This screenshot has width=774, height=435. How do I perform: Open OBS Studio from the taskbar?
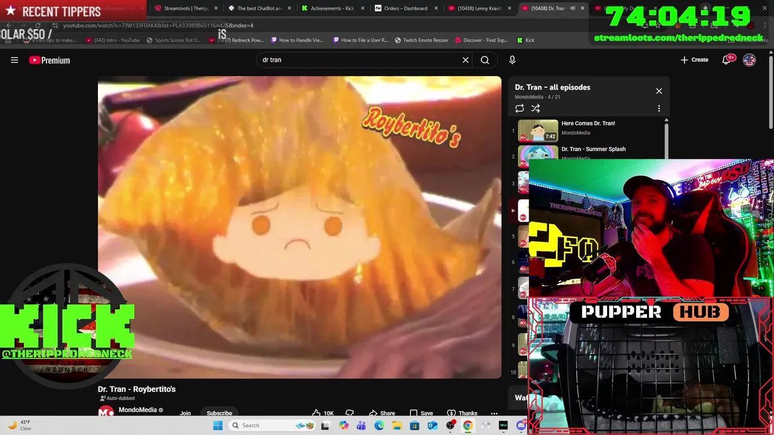click(450, 425)
